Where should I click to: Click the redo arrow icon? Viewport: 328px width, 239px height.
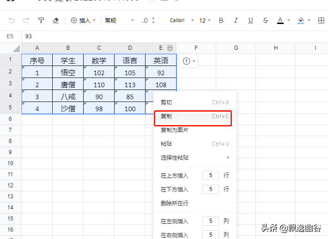(x=26, y=20)
